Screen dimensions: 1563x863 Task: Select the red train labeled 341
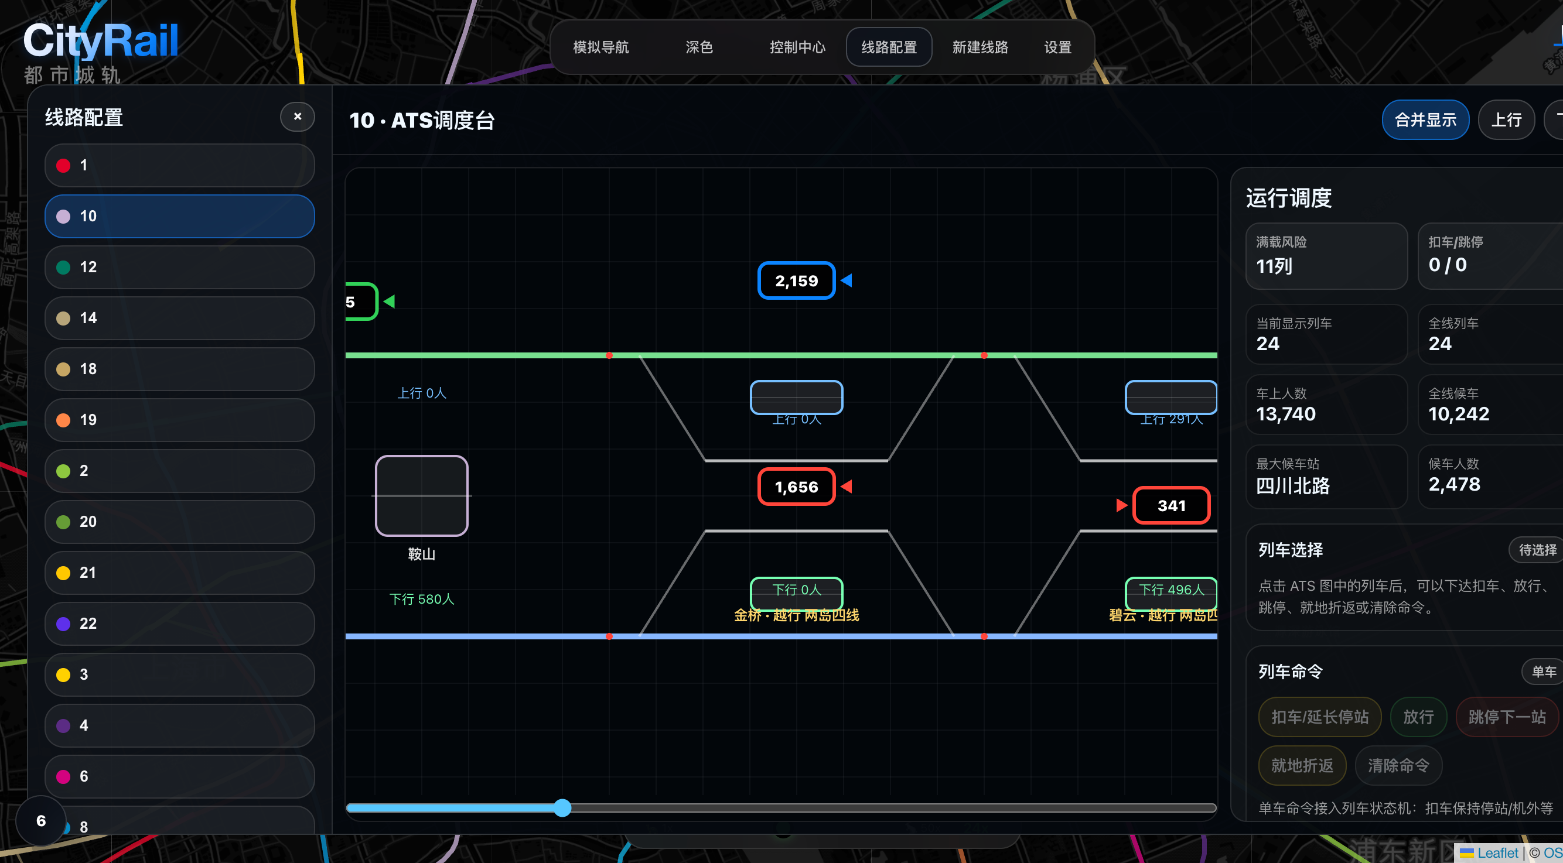(1171, 505)
